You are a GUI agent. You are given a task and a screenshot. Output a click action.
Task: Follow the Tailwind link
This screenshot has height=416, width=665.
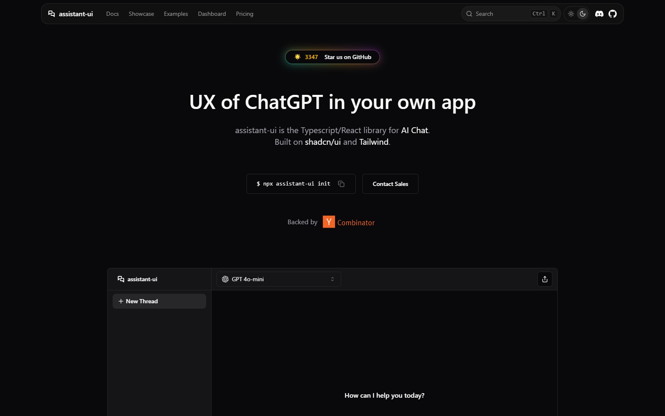(374, 142)
